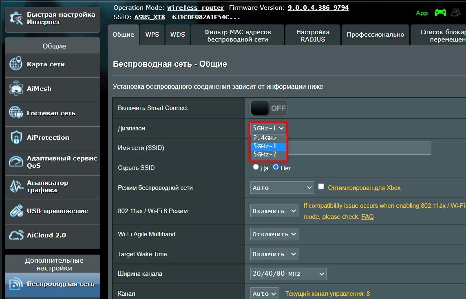The image size is (466, 299).
Task: Choose 5GHz-1 highlighted band option
Action: tap(268, 146)
